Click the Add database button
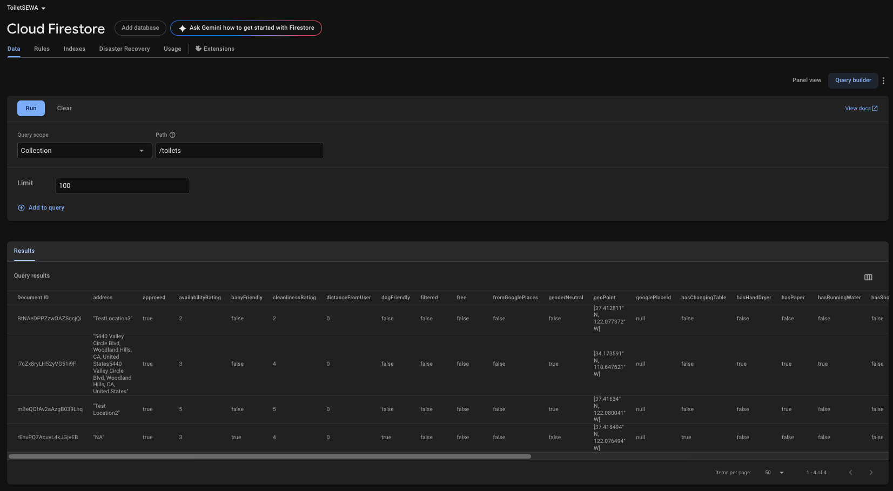Screen dimensions: 893x491 (140, 28)
